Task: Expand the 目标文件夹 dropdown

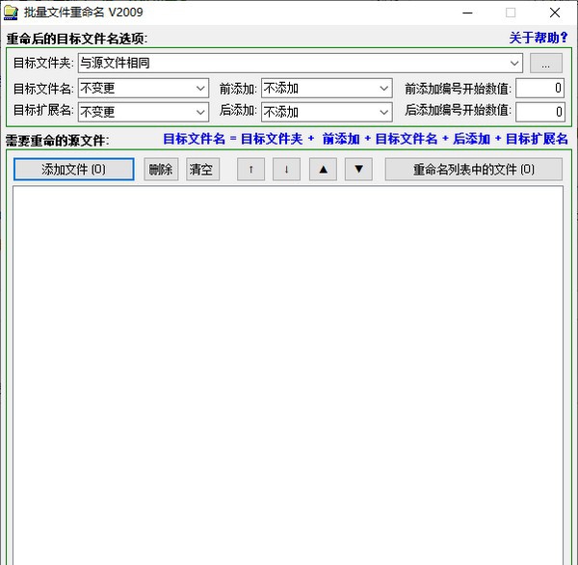Action: pyautogui.click(x=514, y=63)
